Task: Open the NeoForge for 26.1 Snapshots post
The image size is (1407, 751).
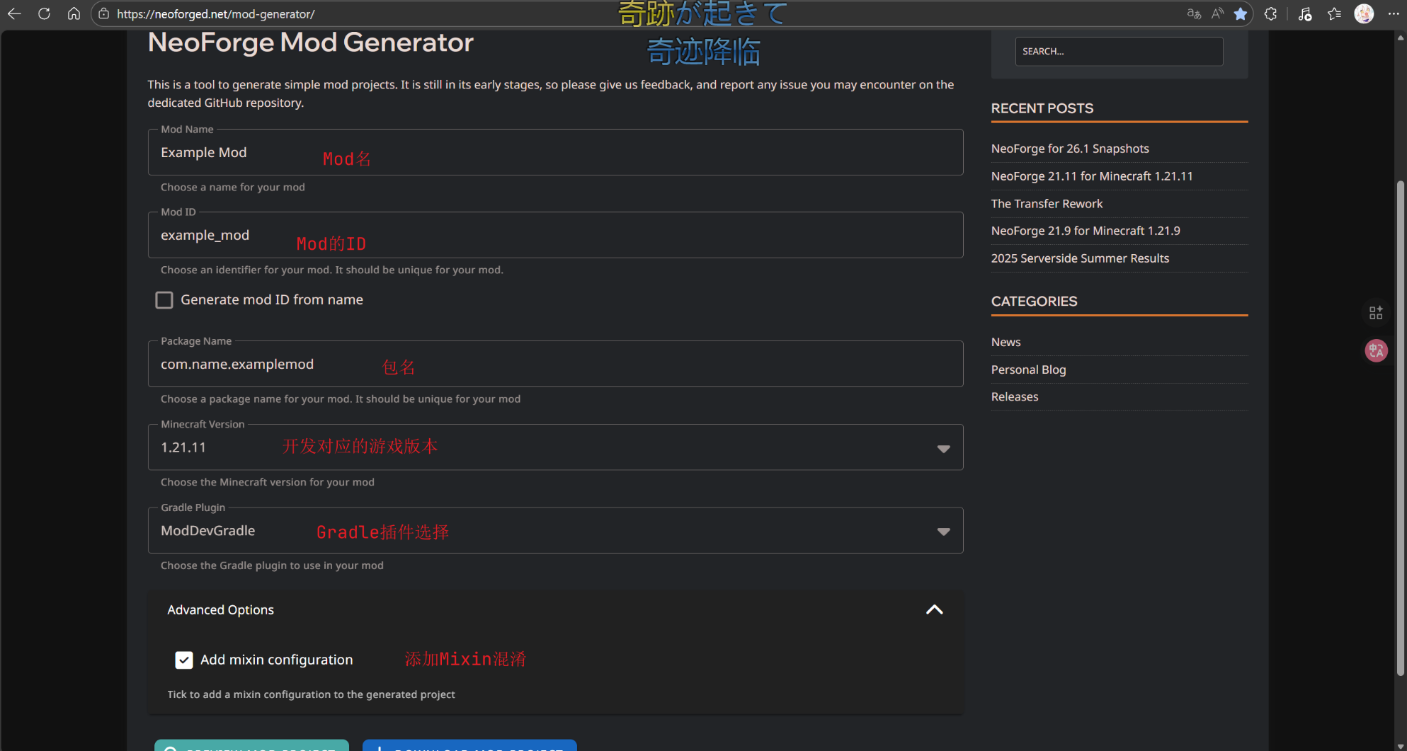Action: pyautogui.click(x=1070, y=149)
